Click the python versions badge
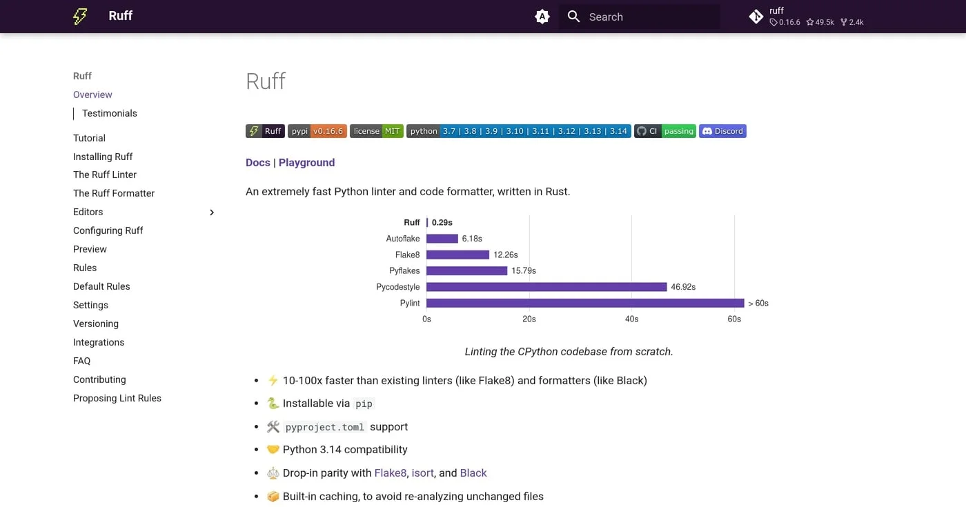 518,131
